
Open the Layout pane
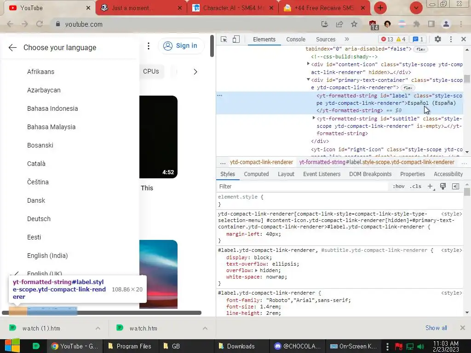[x=286, y=174]
